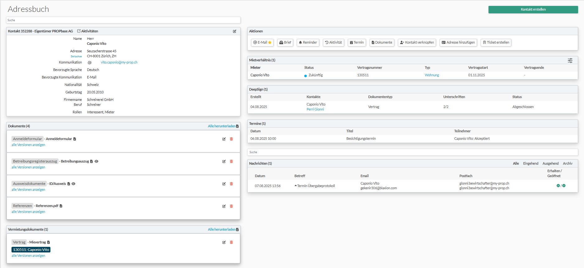Expand all versions of Referenzen

[x=28, y=212]
